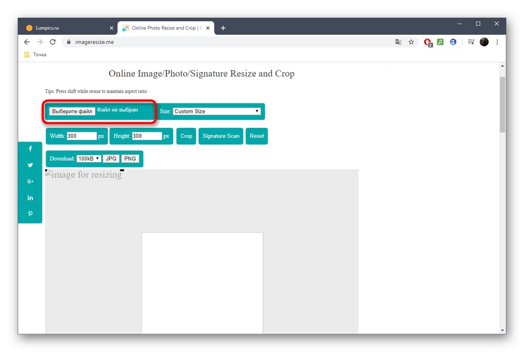Open the user profile avatar

[x=484, y=42]
